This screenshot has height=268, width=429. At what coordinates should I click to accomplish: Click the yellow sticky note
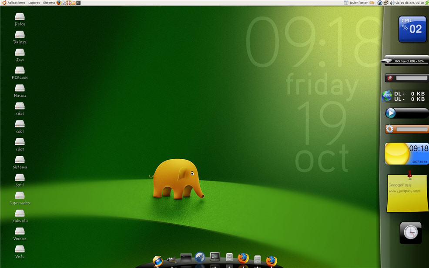point(407,193)
